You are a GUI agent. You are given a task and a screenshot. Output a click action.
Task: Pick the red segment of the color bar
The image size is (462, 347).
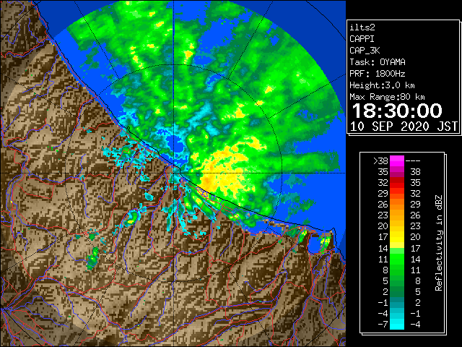point(397,183)
